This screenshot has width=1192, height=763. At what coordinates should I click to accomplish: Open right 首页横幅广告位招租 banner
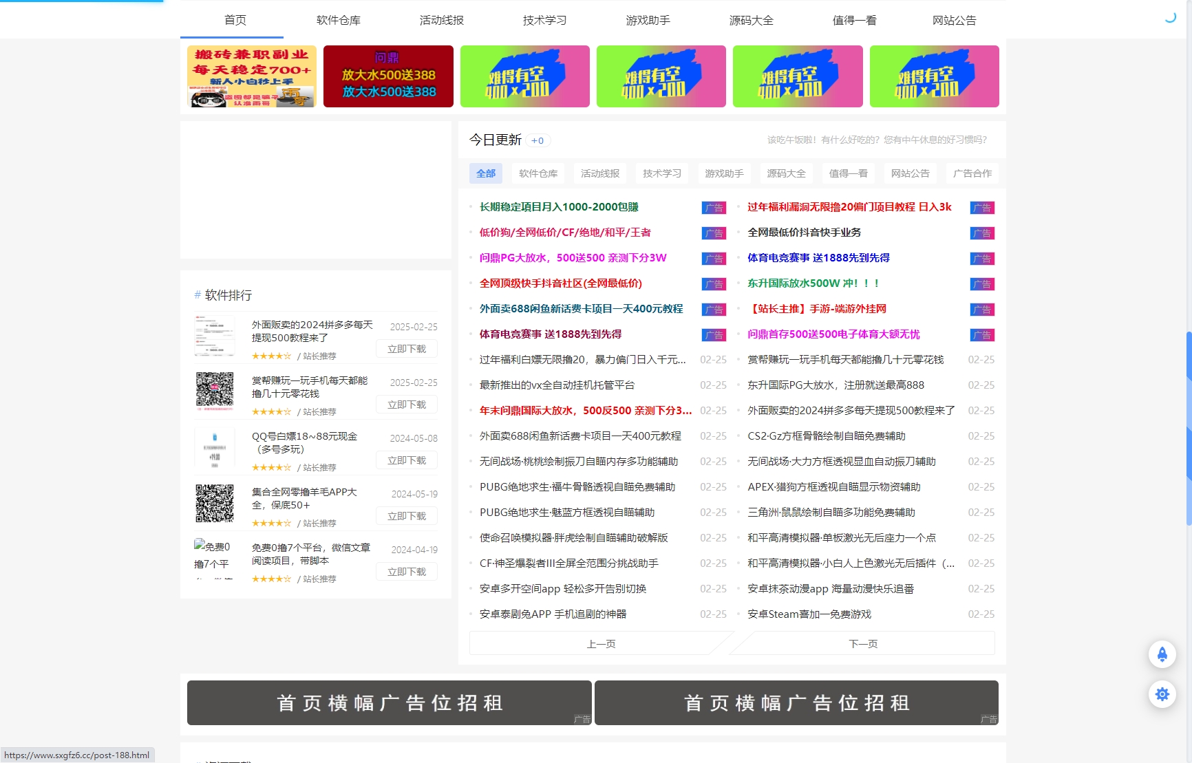pos(796,702)
